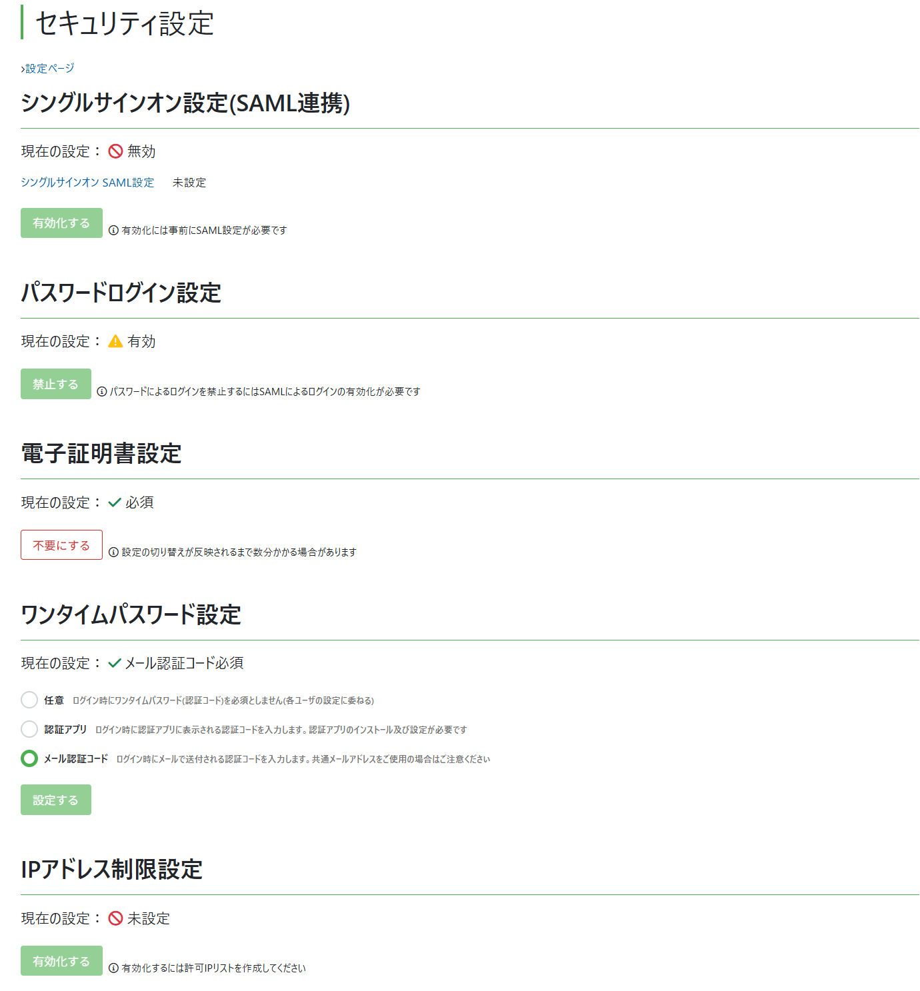920x991 pixels.
Task: Click the 認証アプリ option description text
Action: tap(281, 730)
